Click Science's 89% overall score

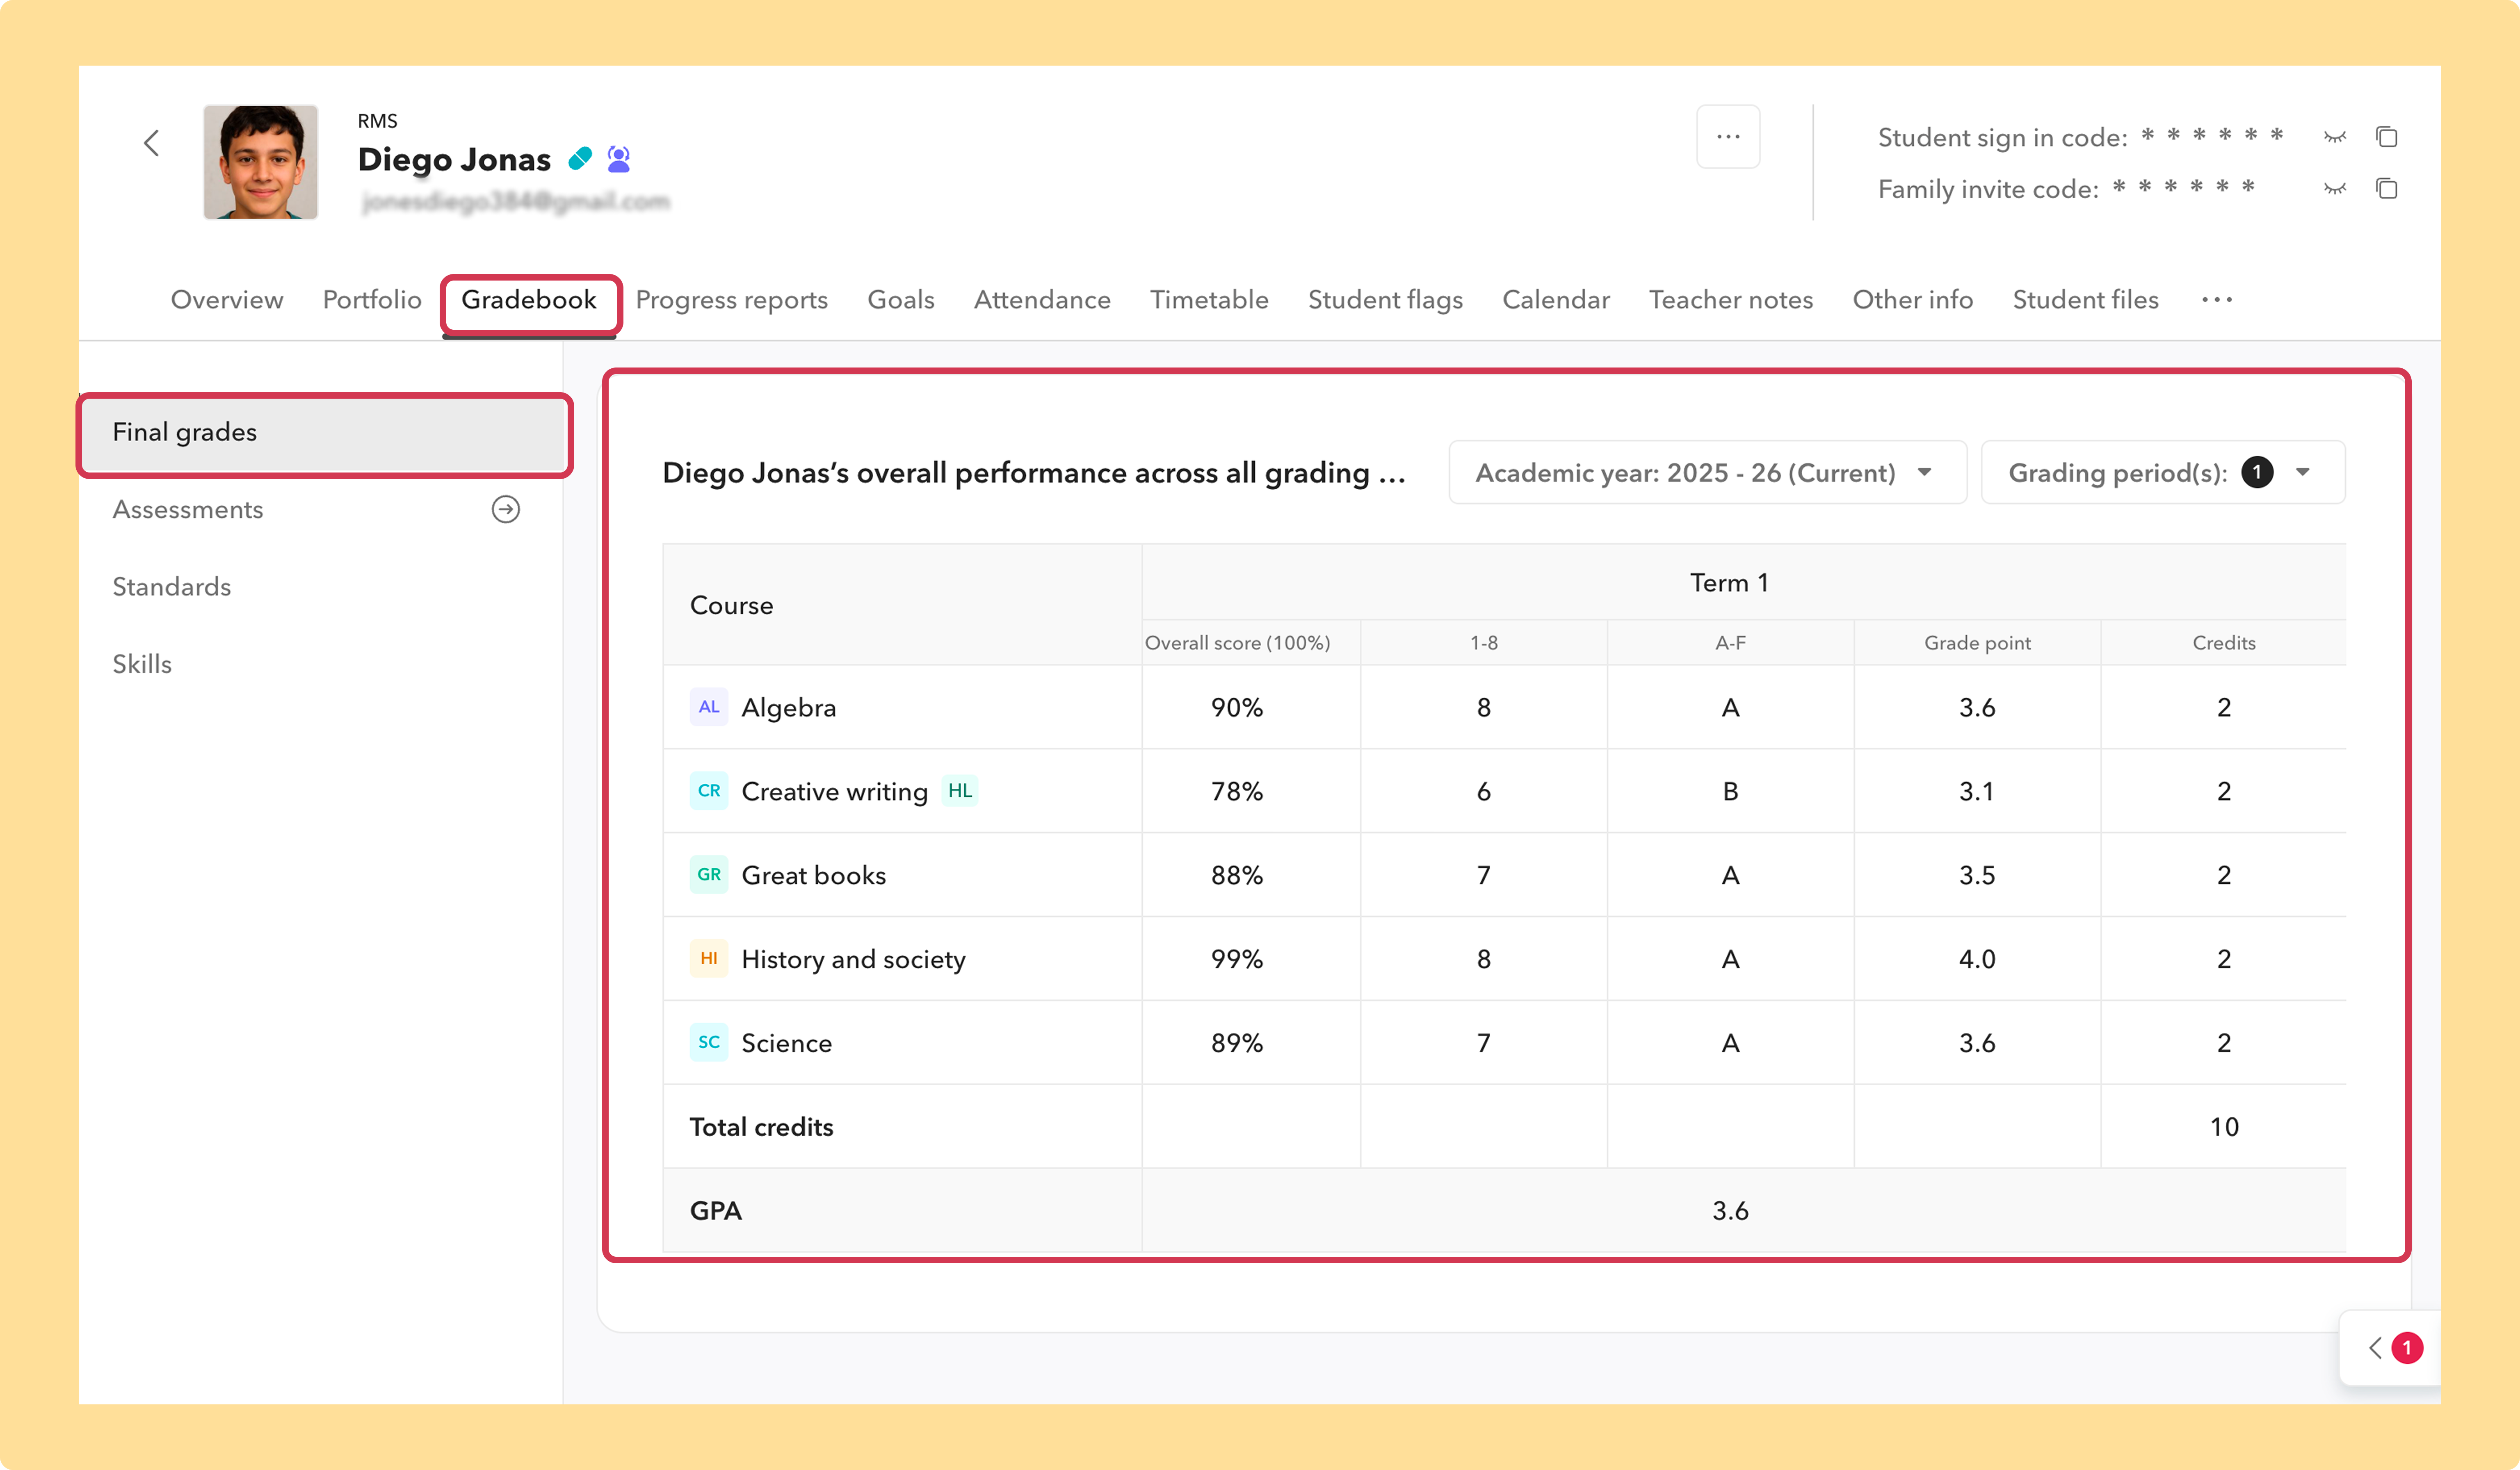[1237, 1044]
